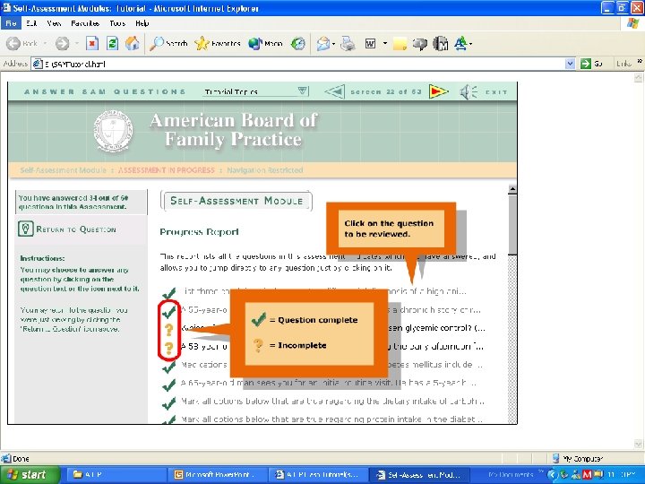The image size is (645, 484).
Task: Switch to the AFP folder taskbar item
Action: click(116, 474)
